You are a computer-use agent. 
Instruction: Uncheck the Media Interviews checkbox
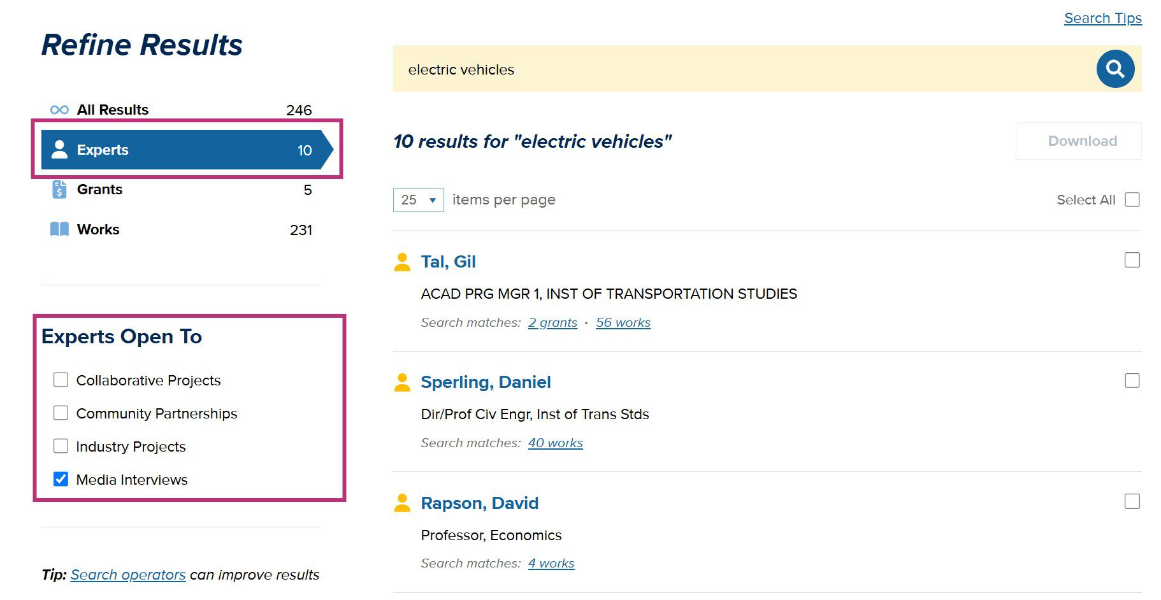click(x=61, y=479)
